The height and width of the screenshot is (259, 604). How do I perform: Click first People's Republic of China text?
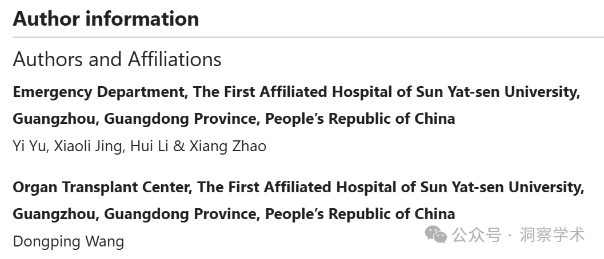[360, 119]
